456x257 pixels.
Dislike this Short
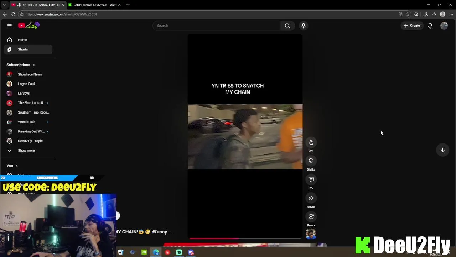tap(311, 161)
